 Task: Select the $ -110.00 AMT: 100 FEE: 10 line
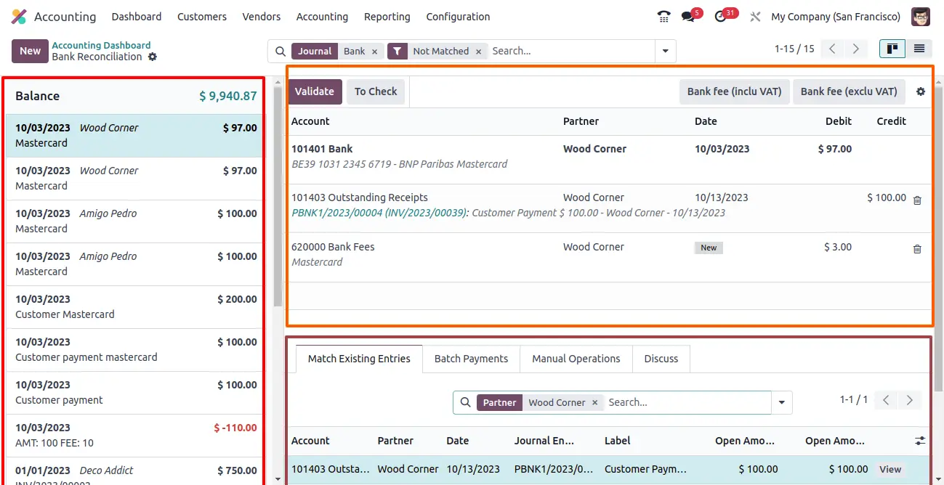[x=135, y=436]
